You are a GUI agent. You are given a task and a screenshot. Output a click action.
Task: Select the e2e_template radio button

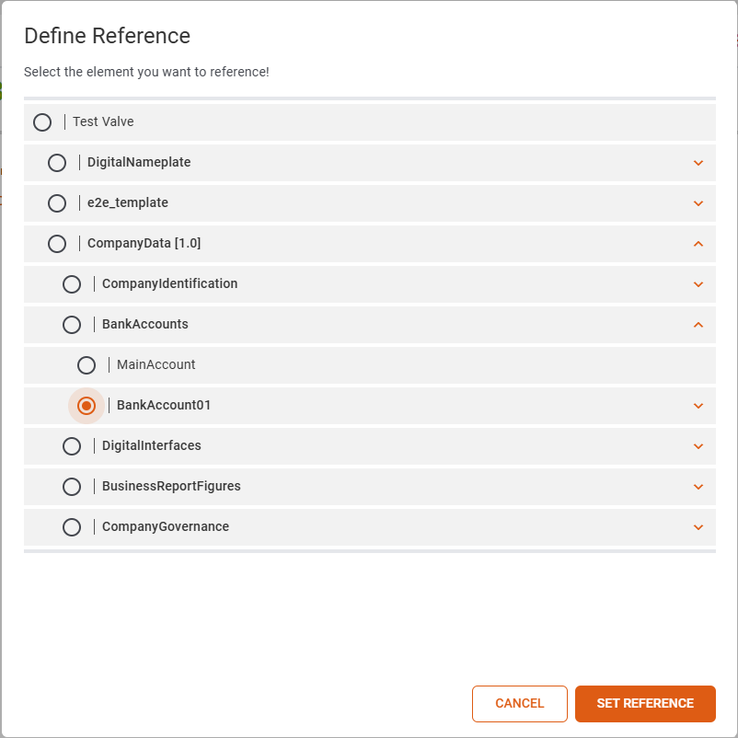(56, 202)
